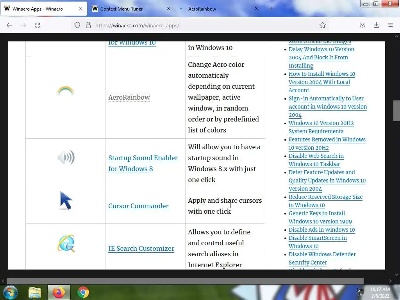Viewport: 400px width, 300px height.
Task: Open the IE Search Customizer link
Action: [x=141, y=248]
